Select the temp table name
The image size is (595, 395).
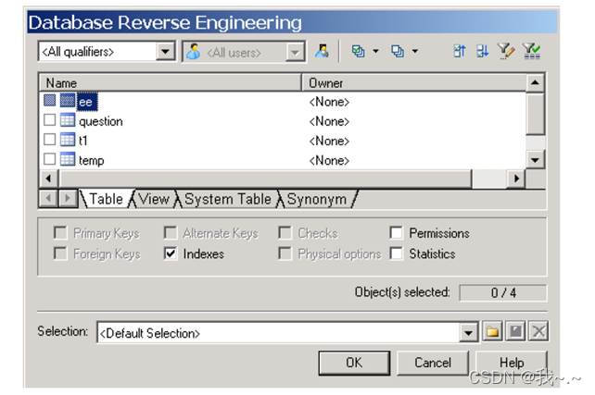92,160
